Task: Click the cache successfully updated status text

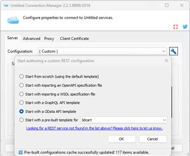Action: tap(87, 152)
